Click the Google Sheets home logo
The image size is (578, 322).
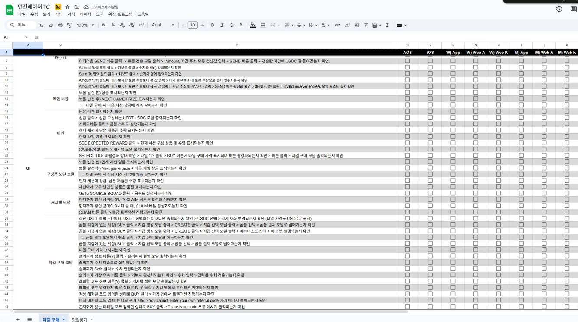point(9,10)
